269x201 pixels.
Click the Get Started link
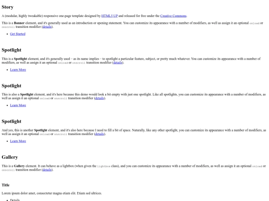tap(17, 34)
